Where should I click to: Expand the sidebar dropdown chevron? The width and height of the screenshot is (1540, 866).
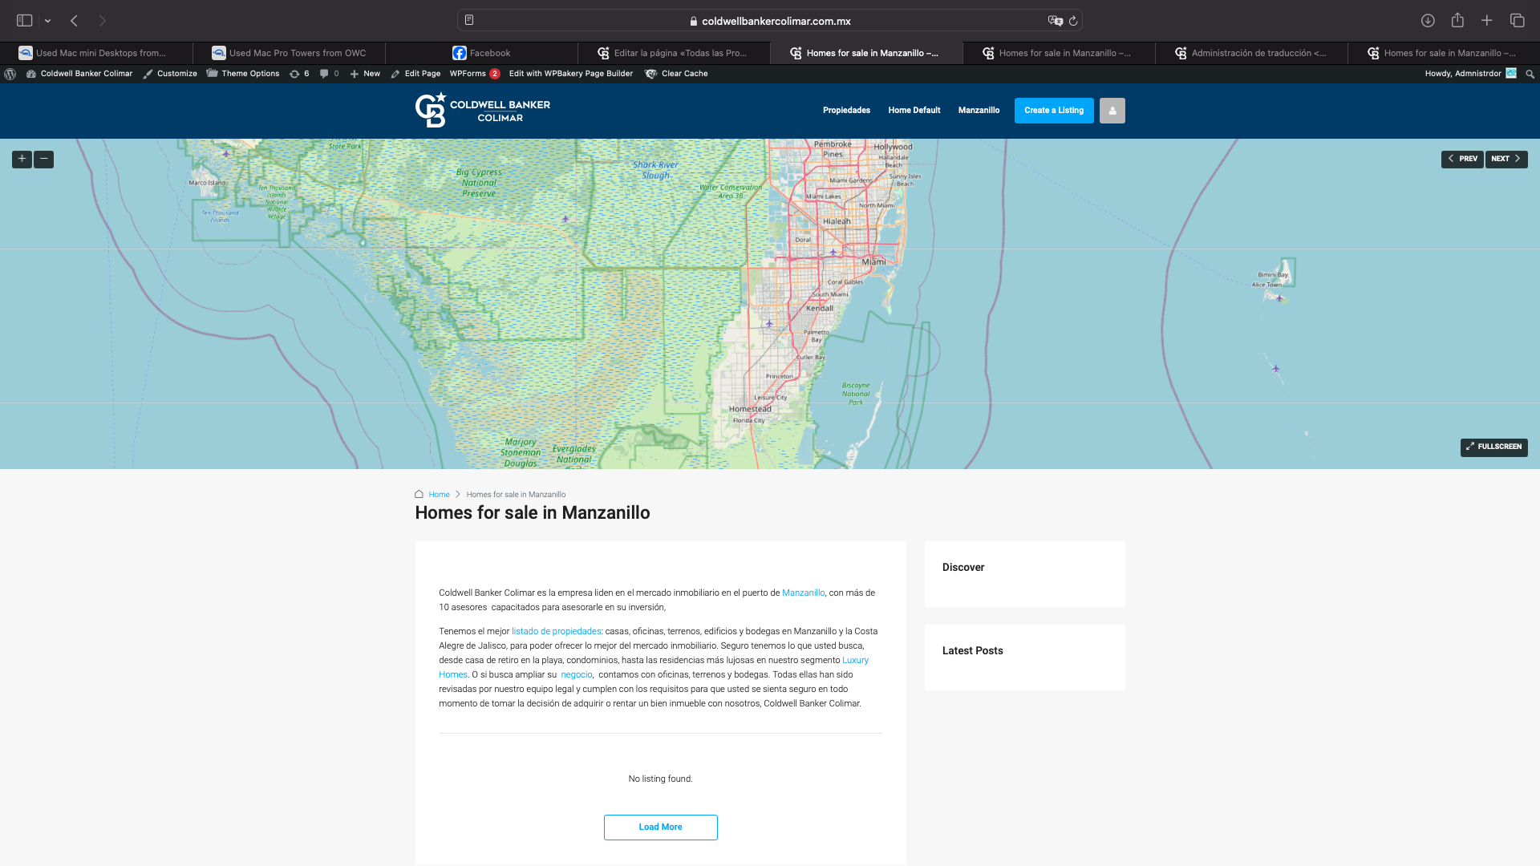pos(48,21)
